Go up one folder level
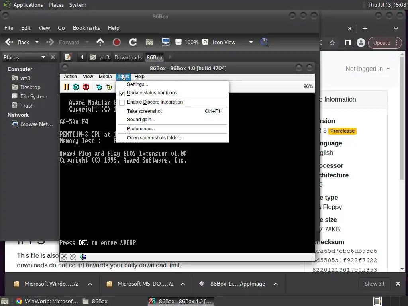Screen dimensions: 408x306 pos(100,42)
